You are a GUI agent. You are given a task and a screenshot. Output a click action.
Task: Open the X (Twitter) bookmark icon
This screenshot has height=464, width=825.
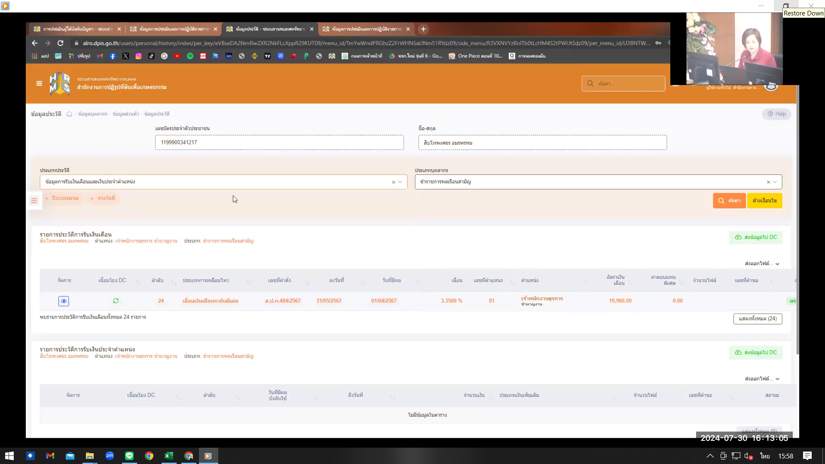click(125, 56)
